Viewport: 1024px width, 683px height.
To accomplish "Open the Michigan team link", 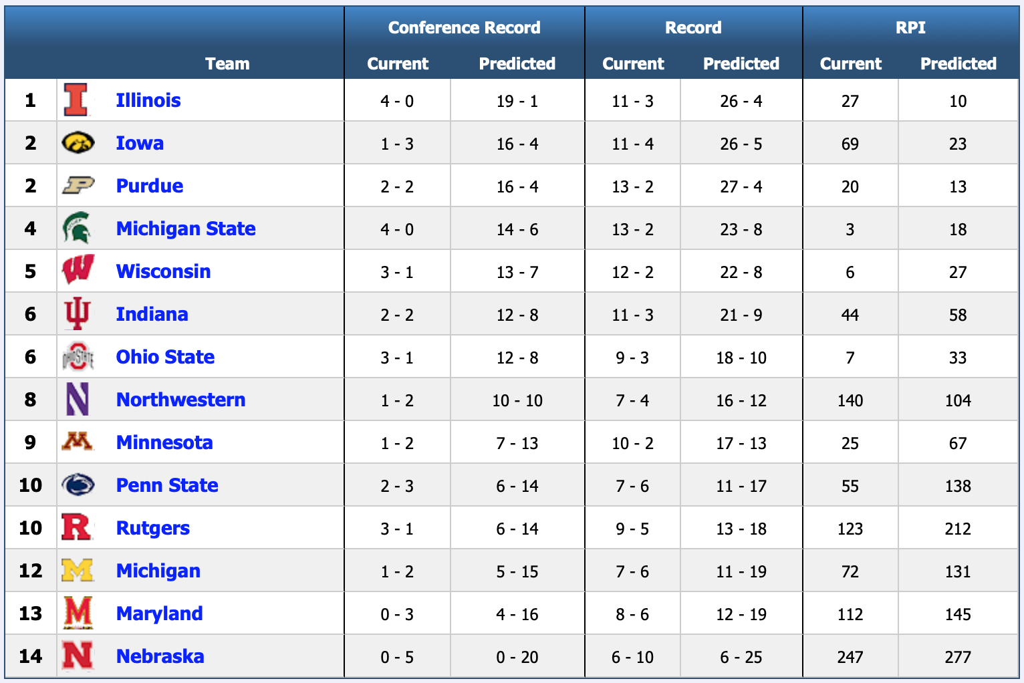I will [158, 571].
